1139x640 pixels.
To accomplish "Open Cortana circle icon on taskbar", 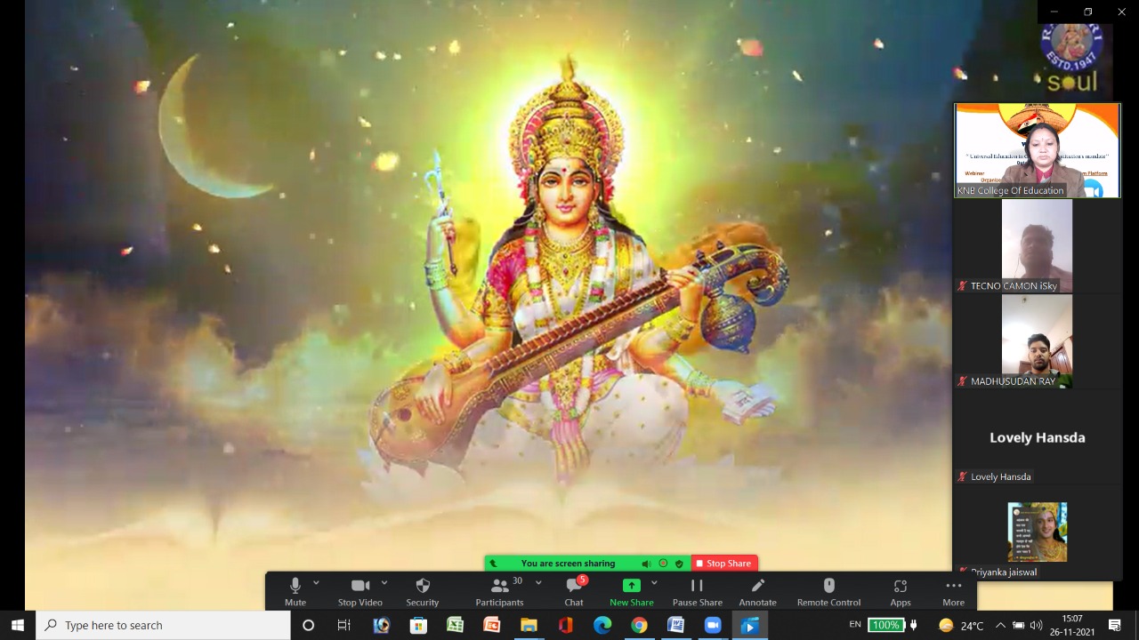I will pyautogui.click(x=308, y=626).
